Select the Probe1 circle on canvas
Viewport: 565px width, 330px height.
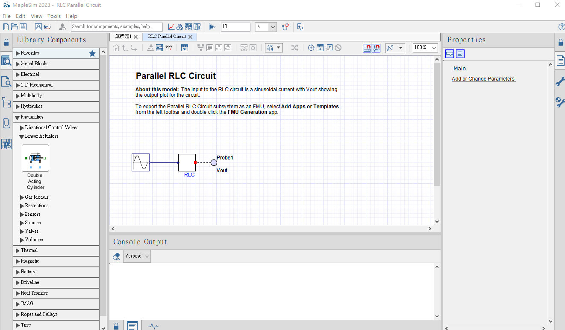coord(214,162)
